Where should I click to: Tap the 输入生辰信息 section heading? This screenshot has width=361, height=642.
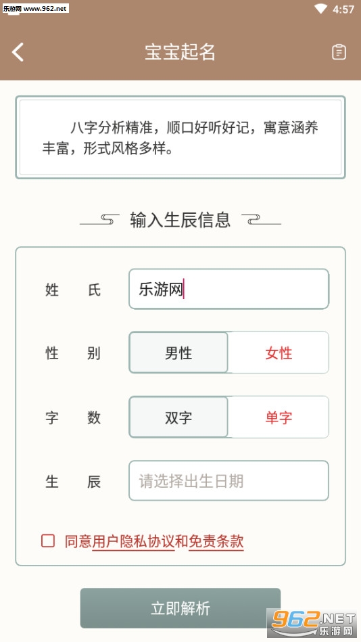pyautogui.click(x=180, y=219)
